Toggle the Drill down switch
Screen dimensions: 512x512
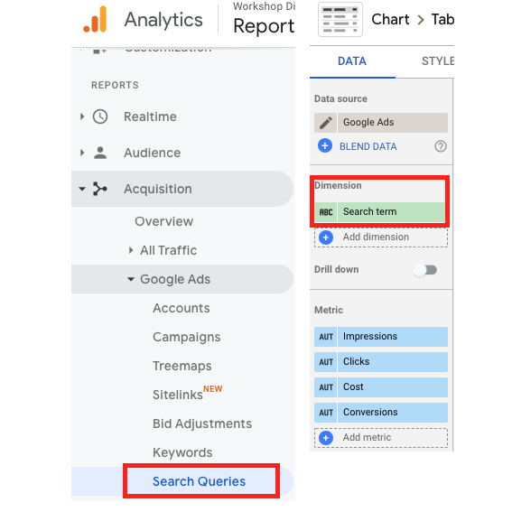[x=425, y=270]
